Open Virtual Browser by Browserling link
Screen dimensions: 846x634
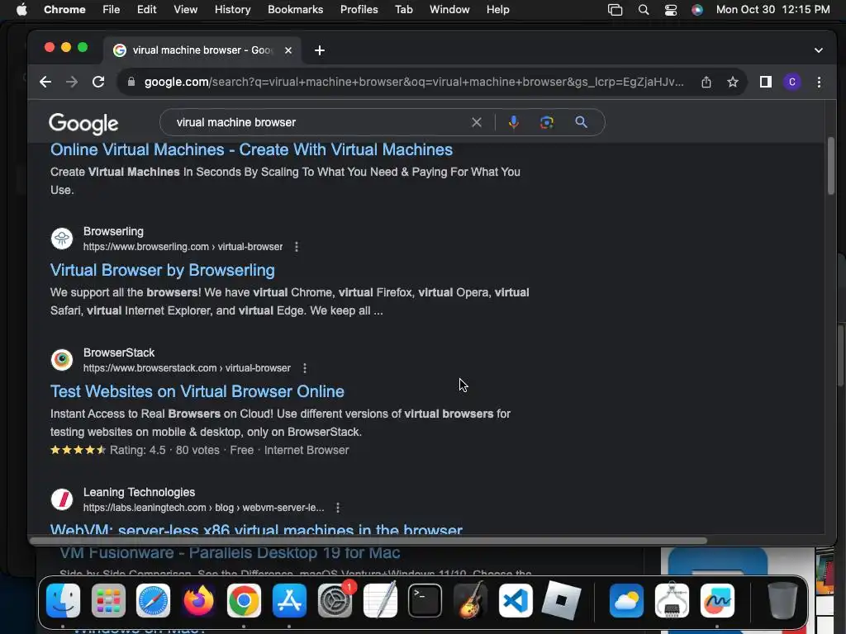pos(163,270)
